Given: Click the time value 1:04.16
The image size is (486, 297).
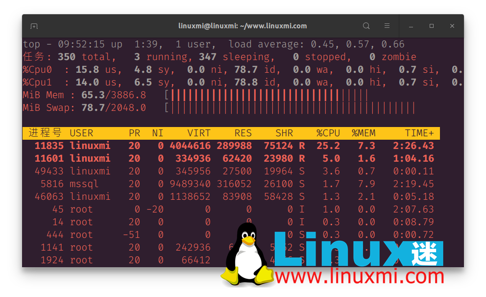Looking at the screenshot, I should 413,159.
